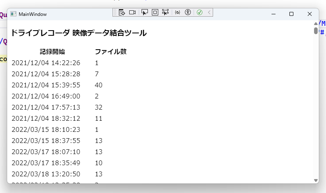This screenshot has height=193, width=326.
Task: Maximize the MainWindow window
Action: pyautogui.click(x=291, y=14)
